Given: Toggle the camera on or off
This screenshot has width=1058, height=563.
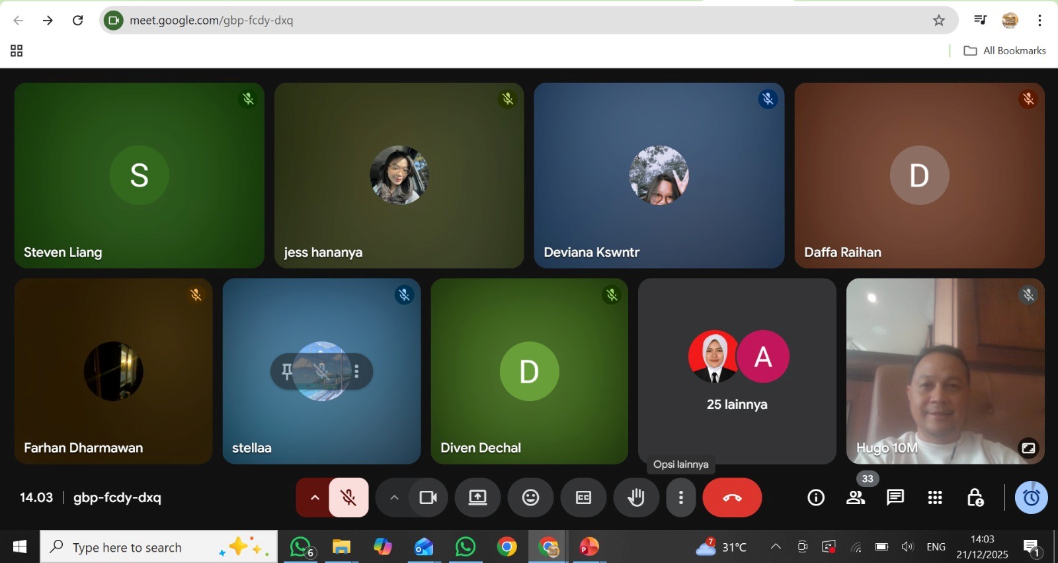Looking at the screenshot, I should pyautogui.click(x=428, y=498).
